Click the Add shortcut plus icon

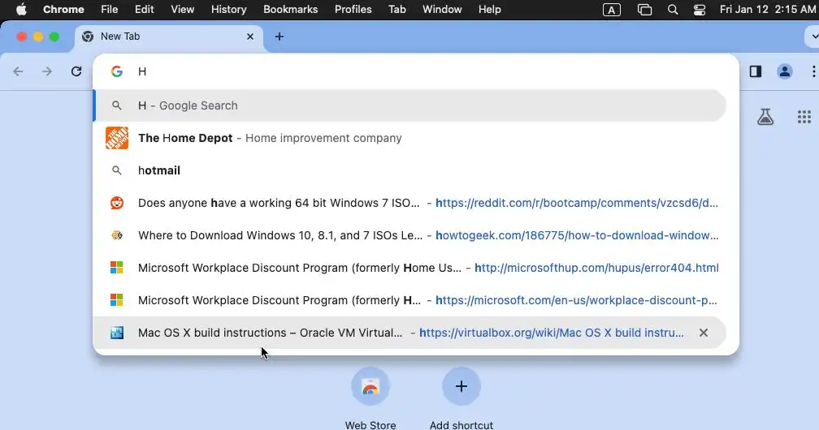461,386
